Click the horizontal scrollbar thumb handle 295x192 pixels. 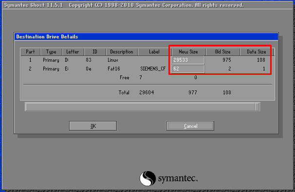pyautogui.click(x=257, y=107)
